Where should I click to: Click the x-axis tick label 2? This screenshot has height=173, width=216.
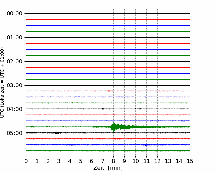(x=48, y=161)
